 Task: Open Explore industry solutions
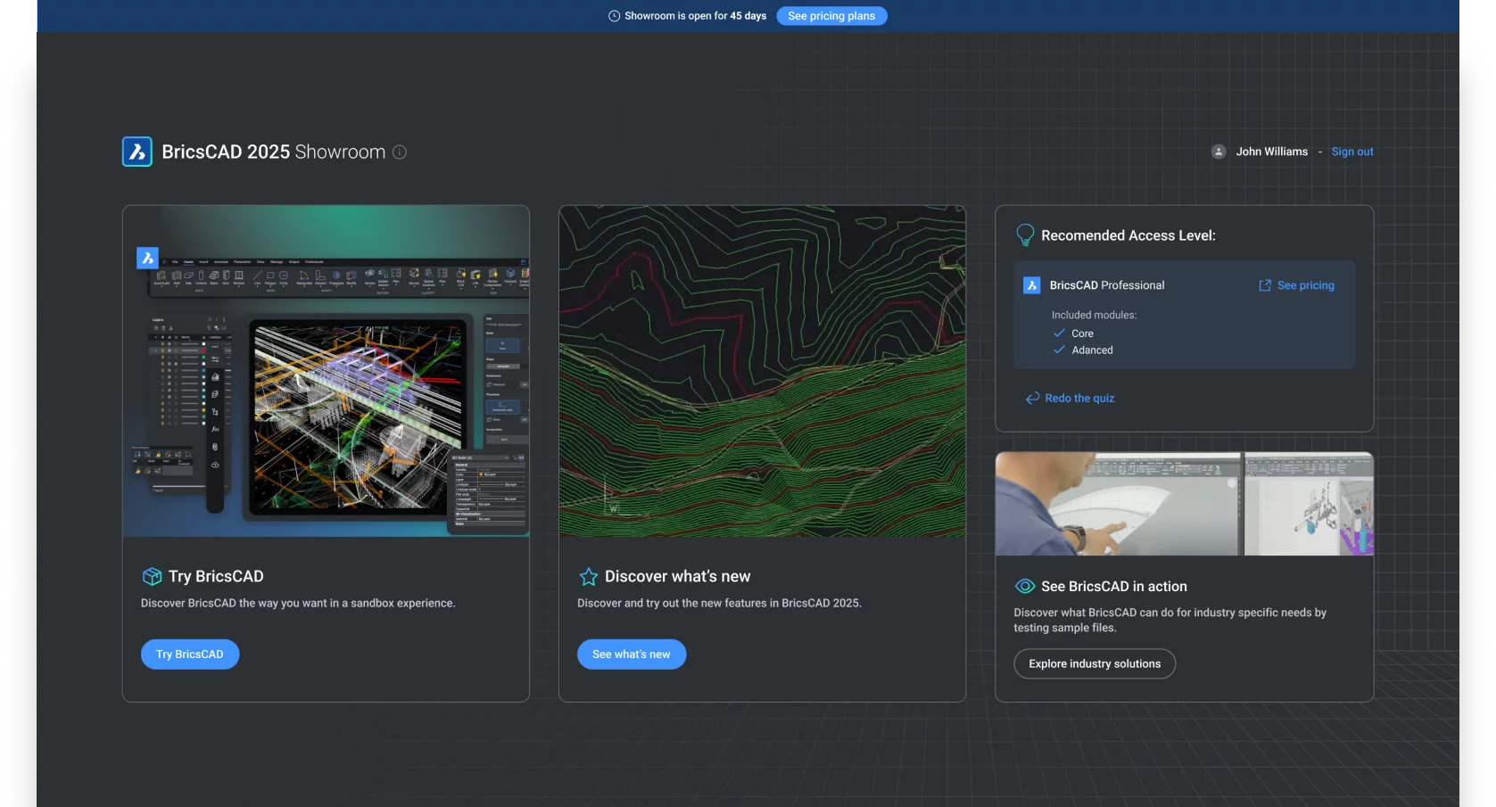(1095, 663)
